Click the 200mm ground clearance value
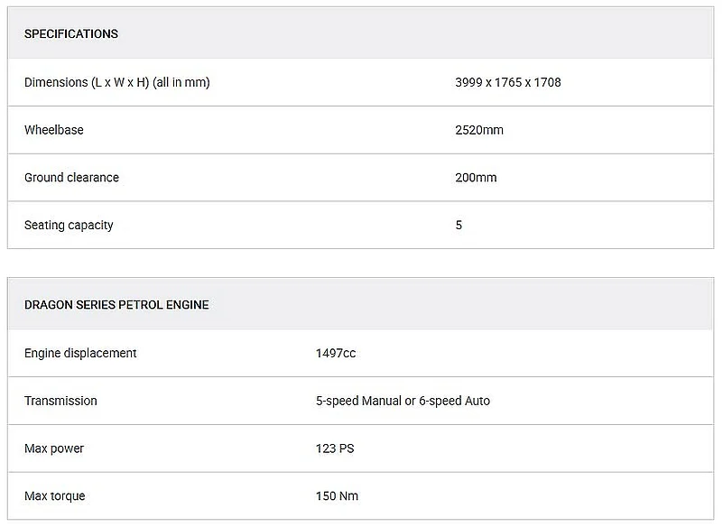 click(476, 178)
